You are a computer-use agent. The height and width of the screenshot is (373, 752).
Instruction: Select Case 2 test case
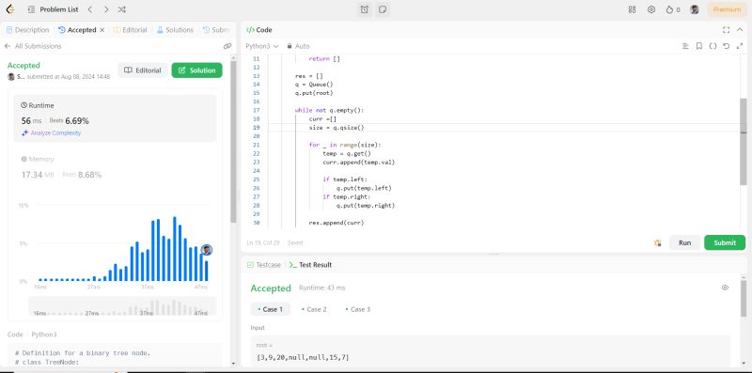click(x=314, y=309)
